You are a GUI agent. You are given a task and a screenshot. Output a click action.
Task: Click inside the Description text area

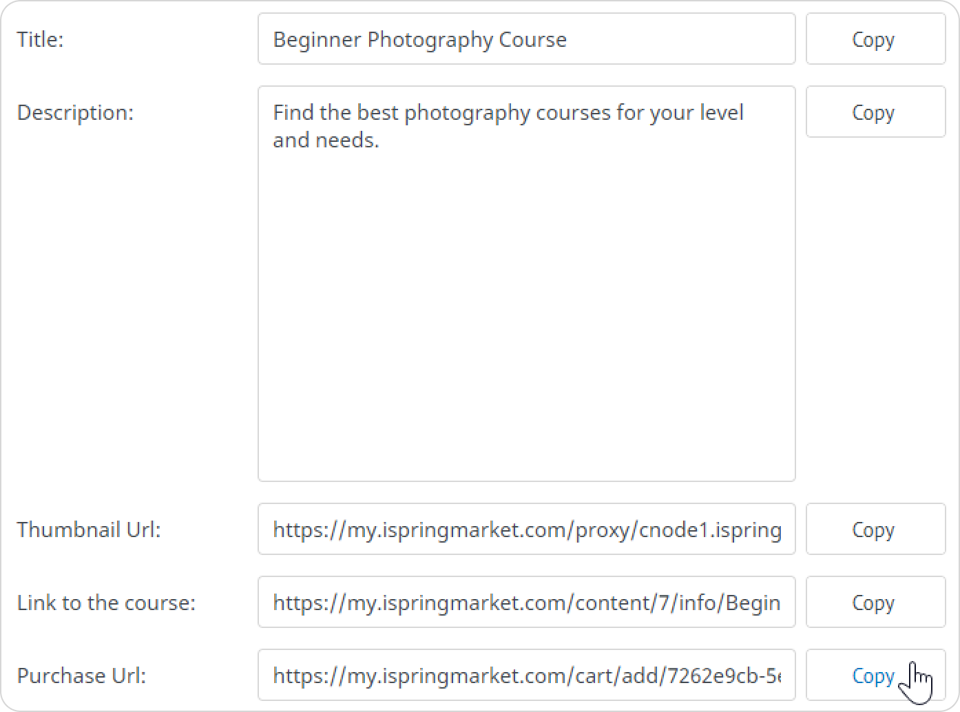click(x=526, y=284)
